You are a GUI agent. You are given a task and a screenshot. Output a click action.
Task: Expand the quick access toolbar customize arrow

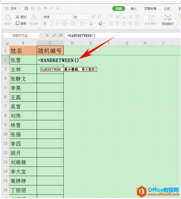point(58,9)
